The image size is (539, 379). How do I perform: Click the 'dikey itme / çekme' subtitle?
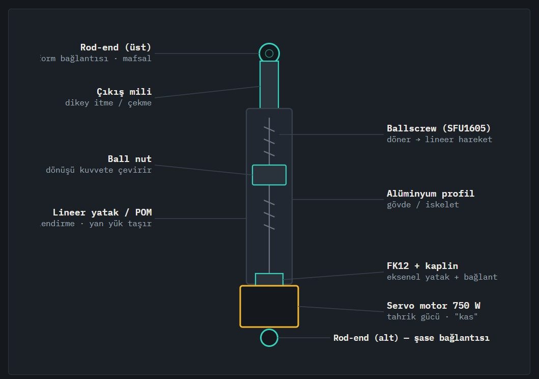click(108, 103)
